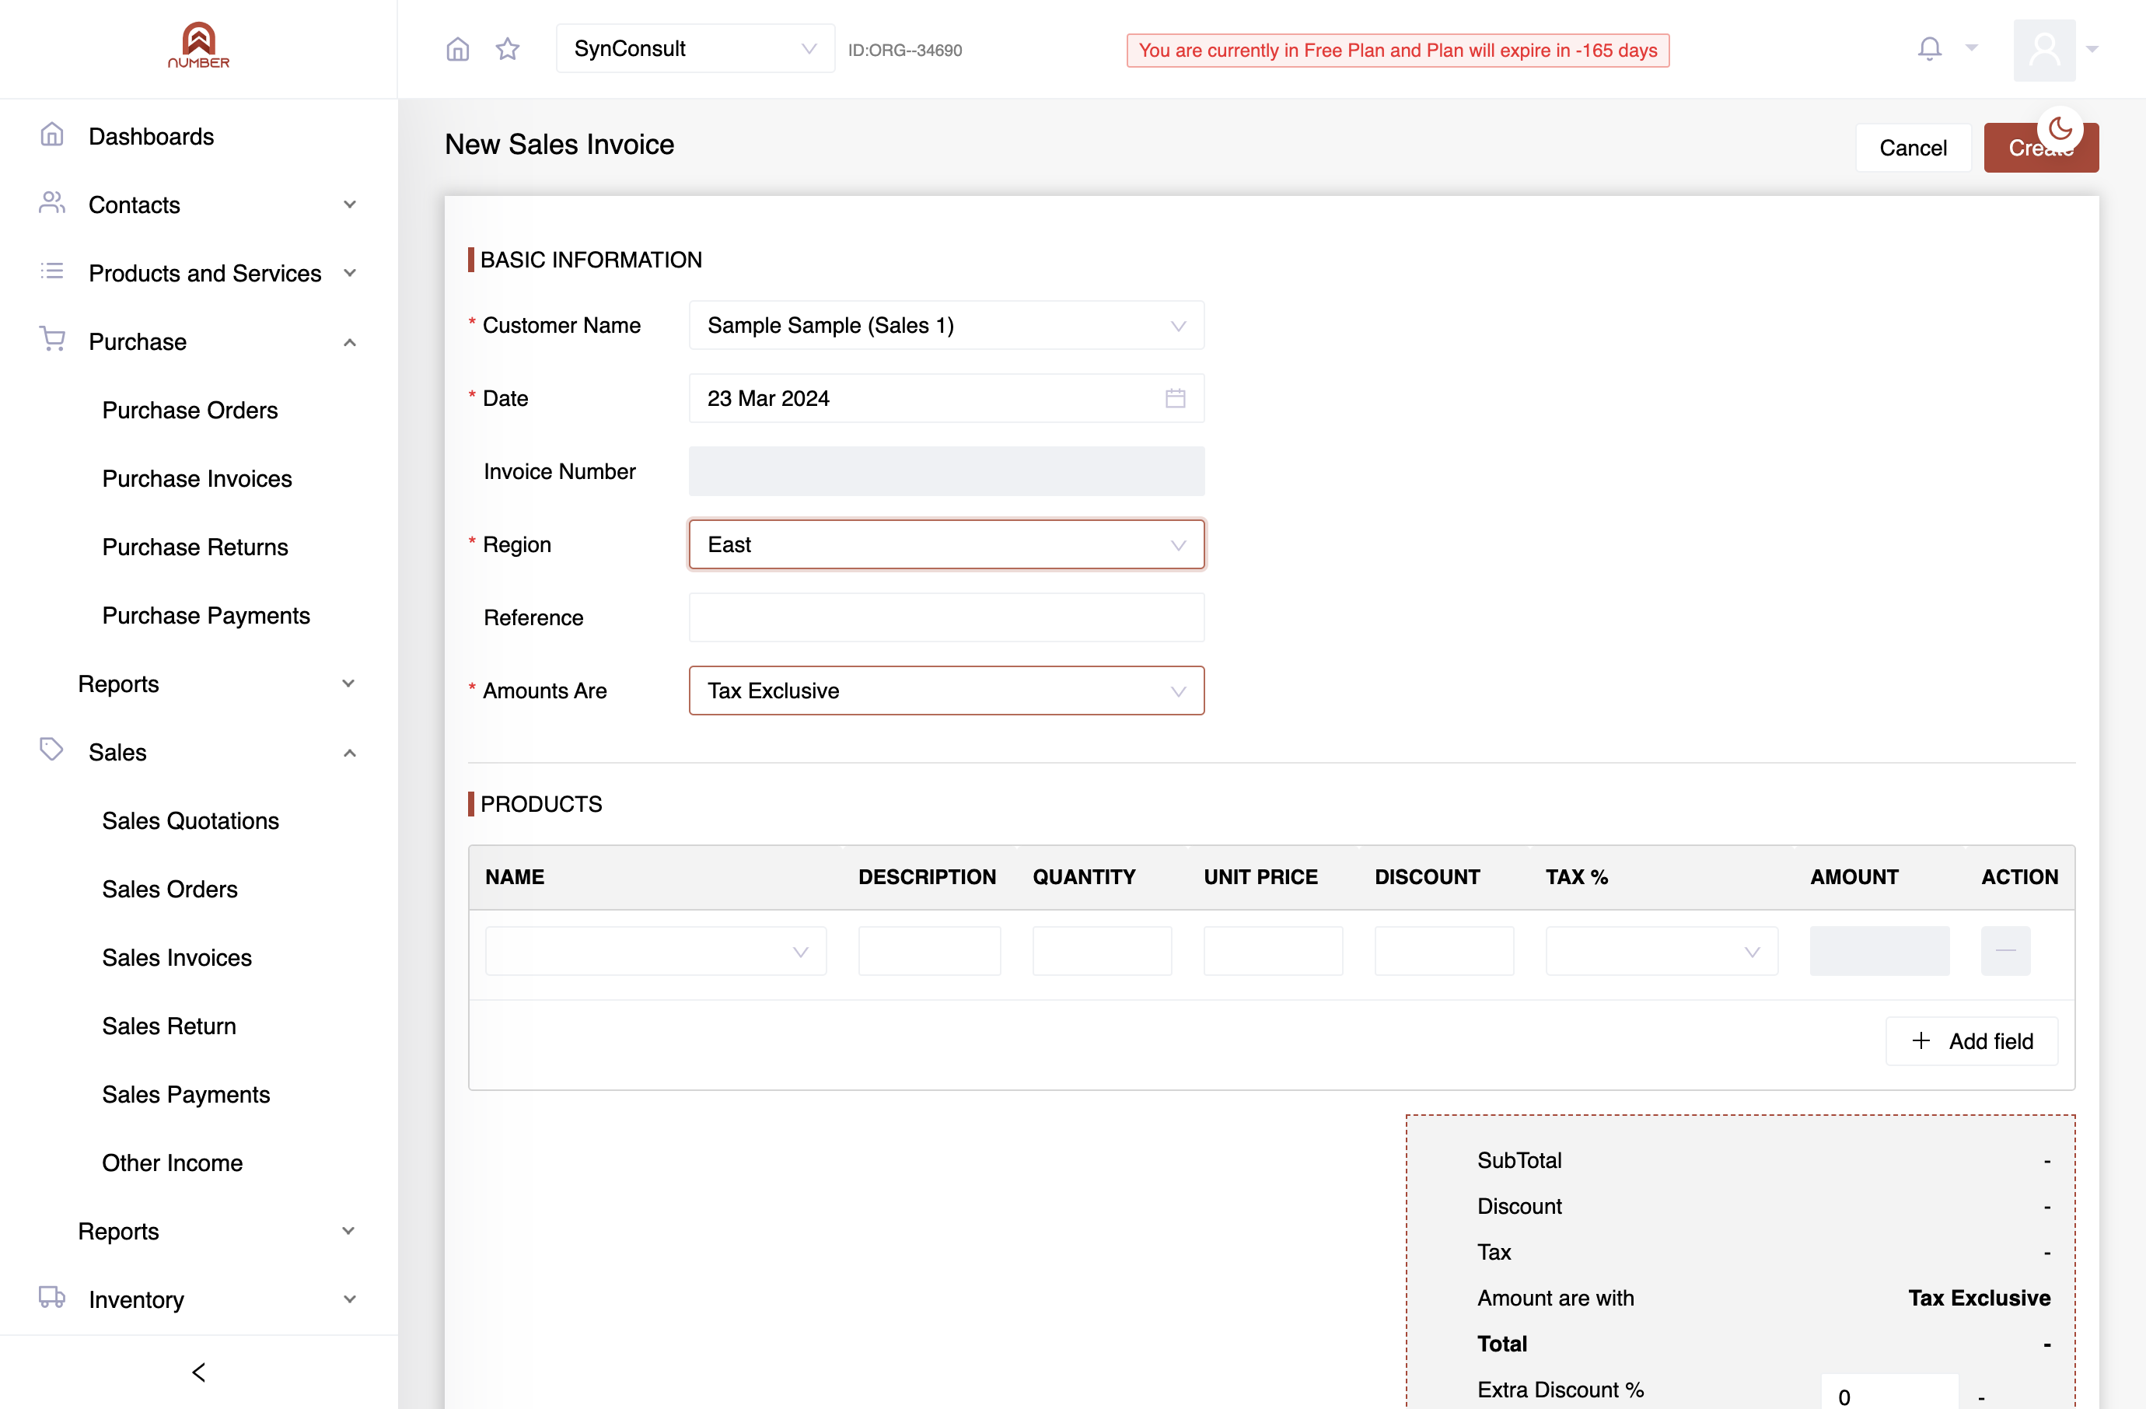Open Purchase Invoices page
The image size is (2146, 1409).
coord(197,479)
